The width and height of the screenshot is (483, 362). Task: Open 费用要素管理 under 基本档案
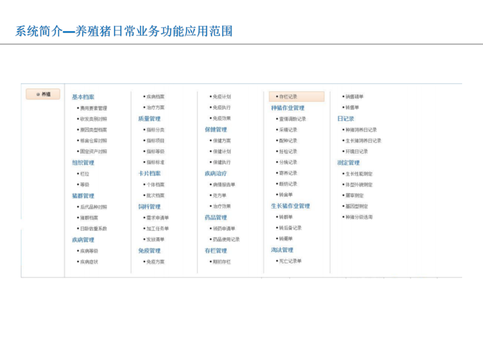click(93, 108)
